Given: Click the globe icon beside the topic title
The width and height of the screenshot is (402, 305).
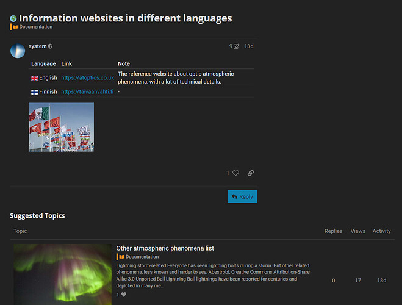Looking at the screenshot, I should tap(13, 18).
